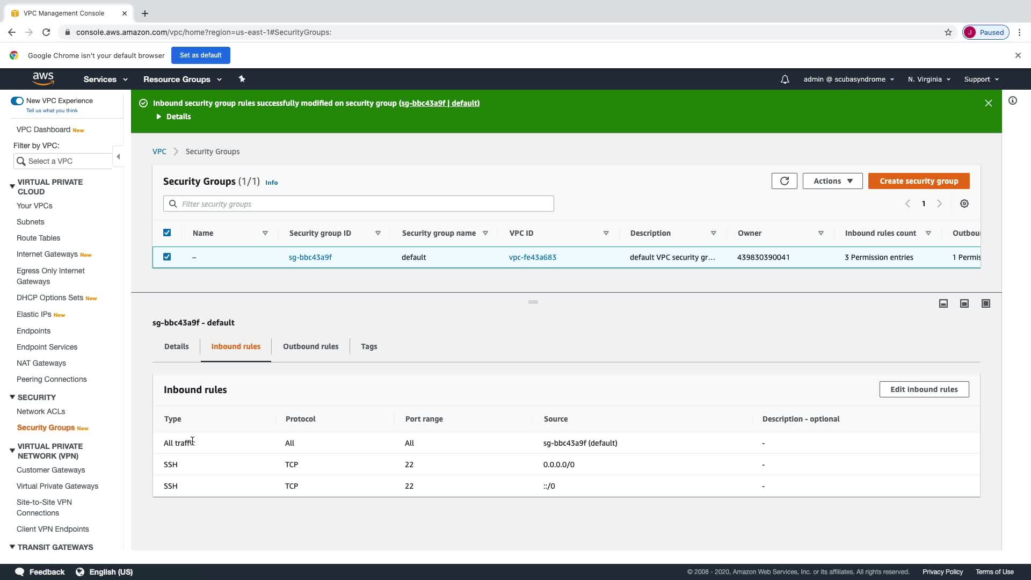Minimize the details split panel icon
Screen dimensions: 1031x580
click(x=943, y=304)
